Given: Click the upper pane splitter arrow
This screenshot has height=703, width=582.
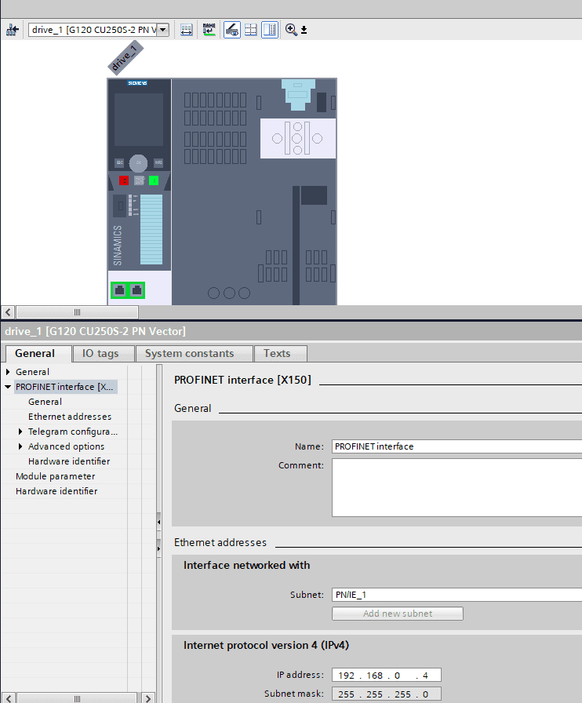Looking at the screenshot, I should (158, 522).
